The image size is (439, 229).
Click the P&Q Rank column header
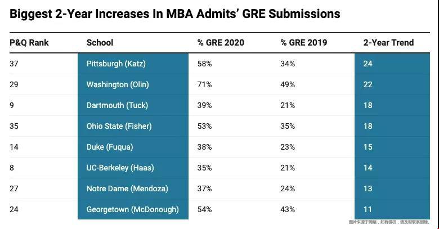click(29, 43)
